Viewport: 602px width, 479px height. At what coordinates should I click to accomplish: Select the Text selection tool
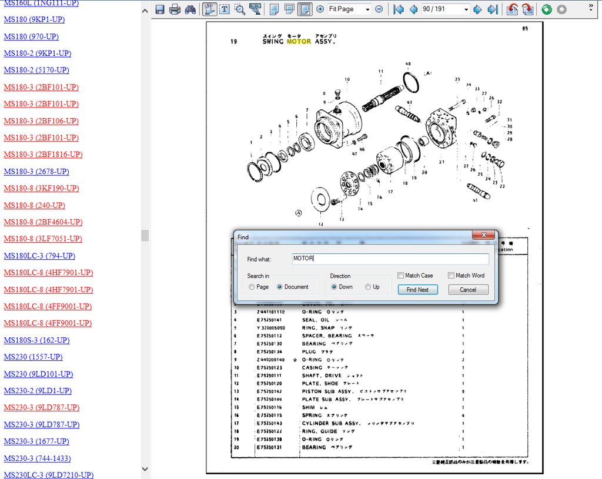tap(224, 9)
